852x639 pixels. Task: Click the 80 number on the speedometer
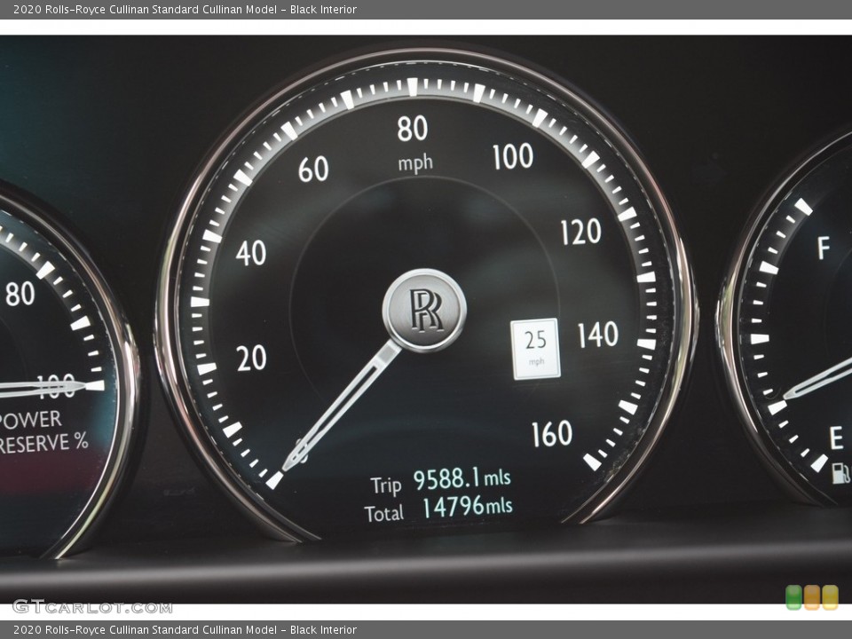[x=413, y=129]
